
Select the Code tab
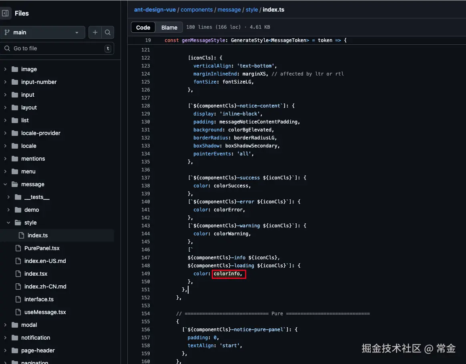[143, 27]
